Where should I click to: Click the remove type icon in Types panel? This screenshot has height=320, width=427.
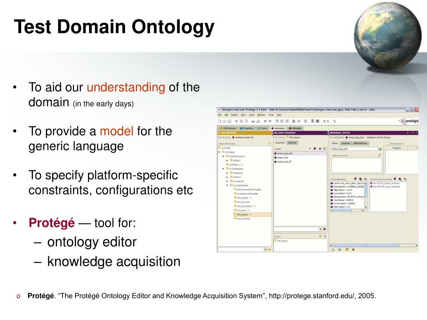325,236
